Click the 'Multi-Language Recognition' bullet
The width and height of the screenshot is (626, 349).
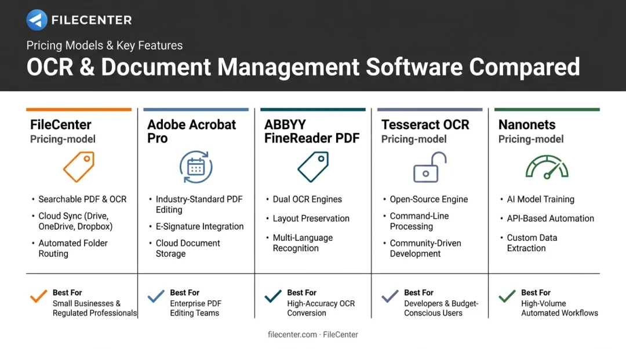pos(303,243)
